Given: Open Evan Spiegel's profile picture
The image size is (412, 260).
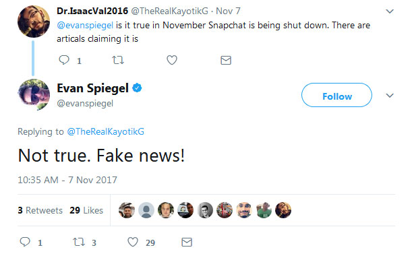Looking at the screenshot, I should point(34,95).
